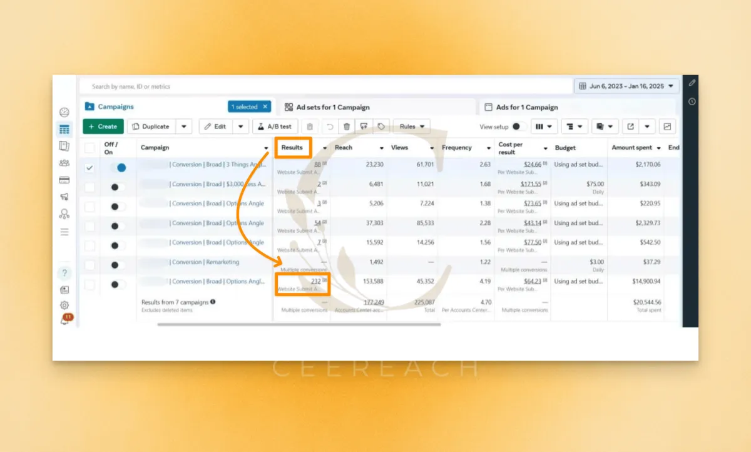Click the trash delete icon in toolbar
This screenshot has width=751, height=452.
(x=347, y=126)
